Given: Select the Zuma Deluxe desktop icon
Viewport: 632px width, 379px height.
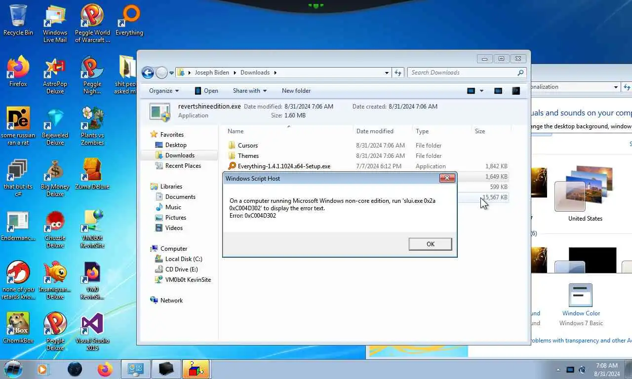Looking at the screenshot, I should coord(92,174).
